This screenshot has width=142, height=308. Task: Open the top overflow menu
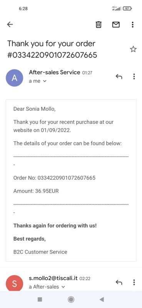click(133, 24)
